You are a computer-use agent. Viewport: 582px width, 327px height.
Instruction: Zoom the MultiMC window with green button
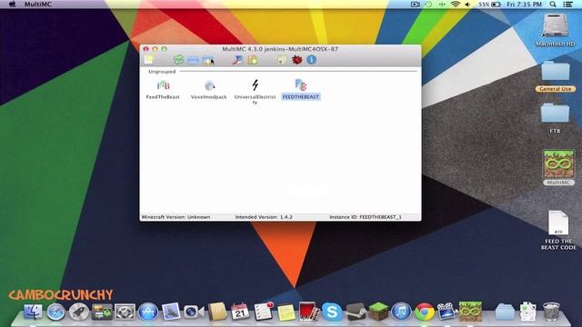pos(164,49)
